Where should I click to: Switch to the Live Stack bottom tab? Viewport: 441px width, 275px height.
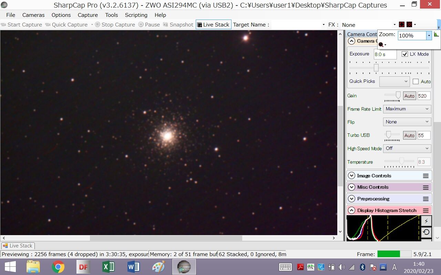pos(18,246)
